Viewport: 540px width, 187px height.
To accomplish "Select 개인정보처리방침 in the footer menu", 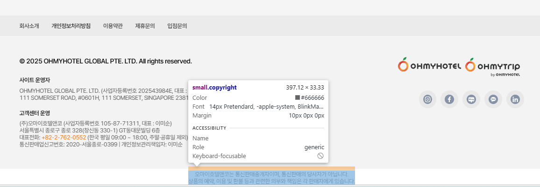I will [x=71, y=26].
